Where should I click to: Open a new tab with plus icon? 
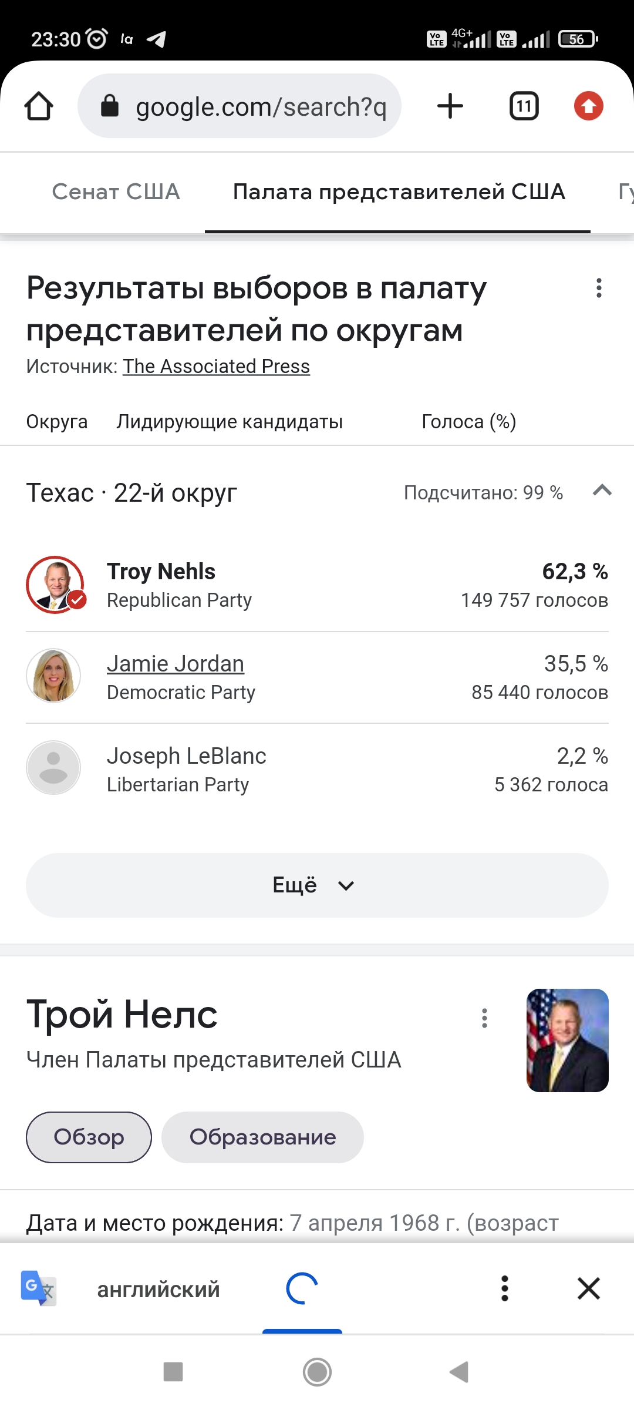pos(450,106)
